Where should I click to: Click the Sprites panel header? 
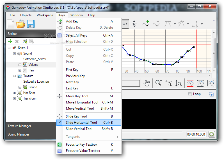point(31,34)
